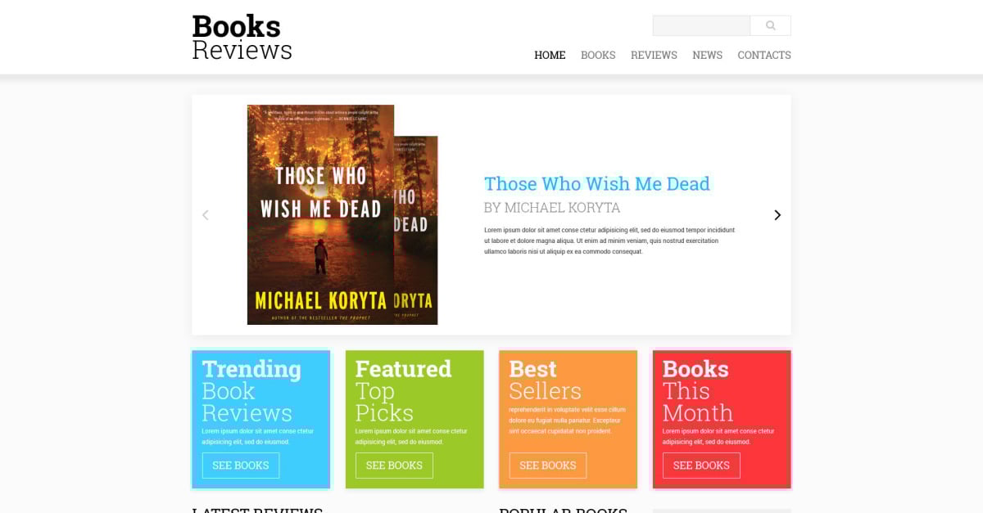983x513 pixels.
Task: Click the orange Best Sellers heading
Action: pos(545,380)
